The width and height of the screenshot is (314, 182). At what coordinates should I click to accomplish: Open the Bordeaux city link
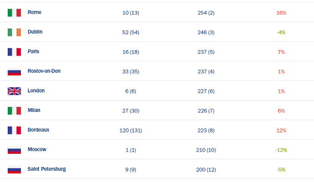(38, 130)
